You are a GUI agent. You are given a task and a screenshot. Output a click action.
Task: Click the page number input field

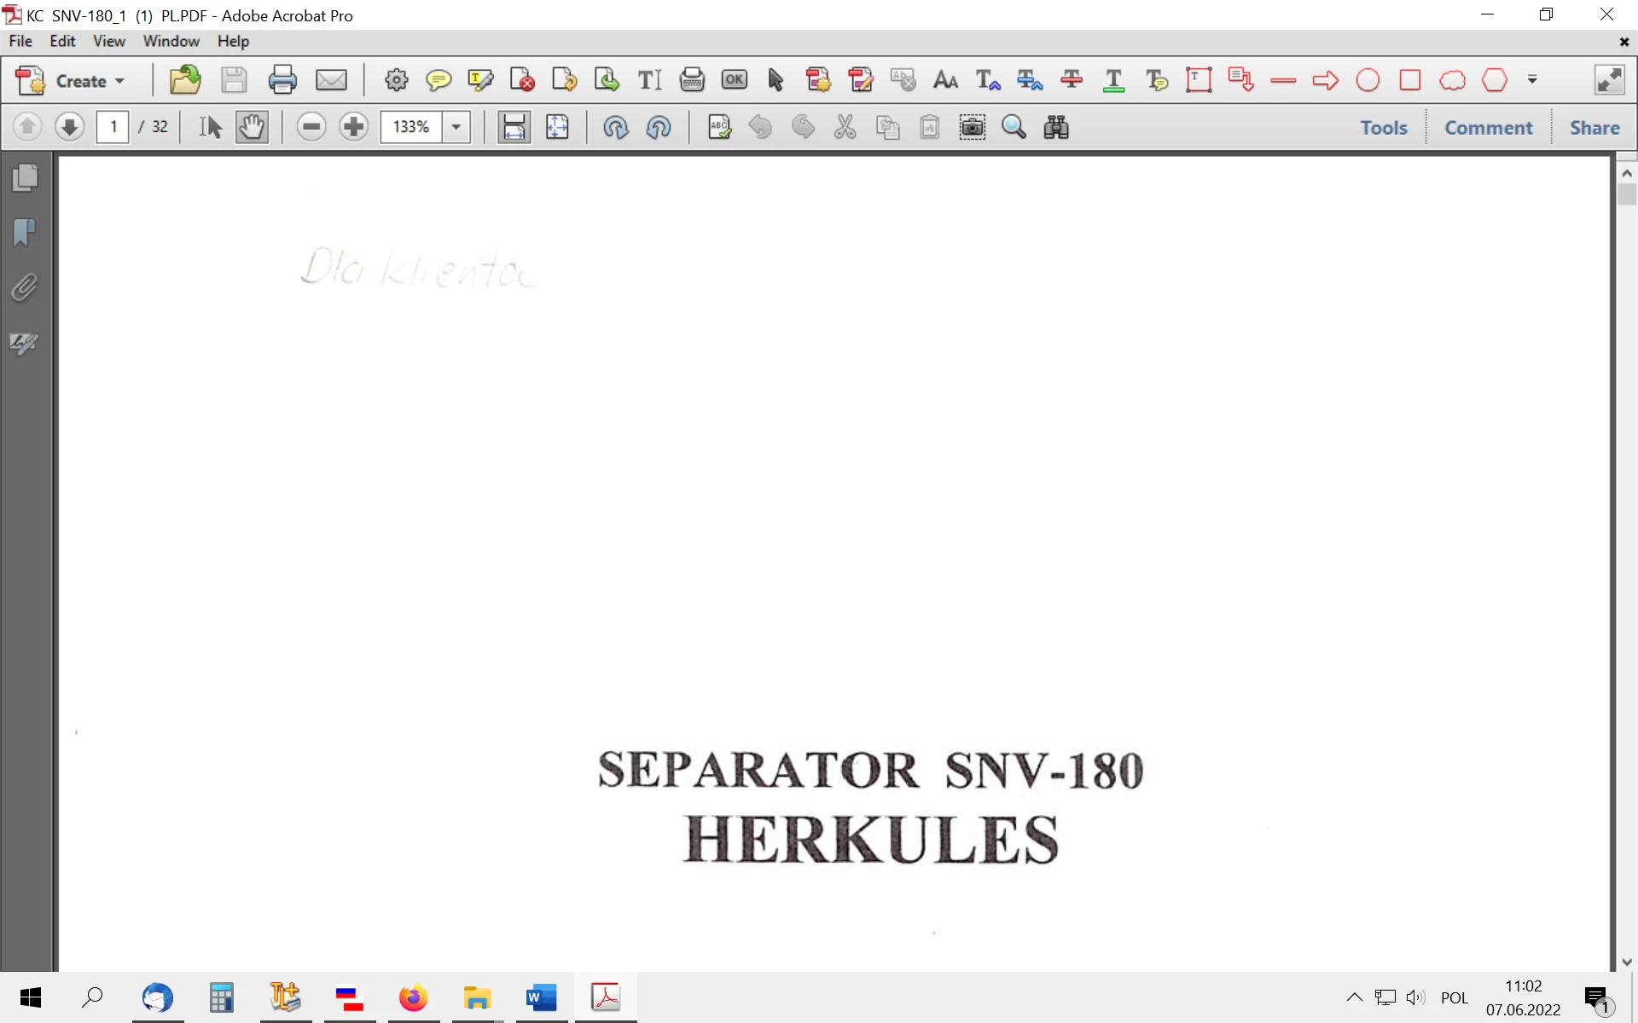(113, 127)
